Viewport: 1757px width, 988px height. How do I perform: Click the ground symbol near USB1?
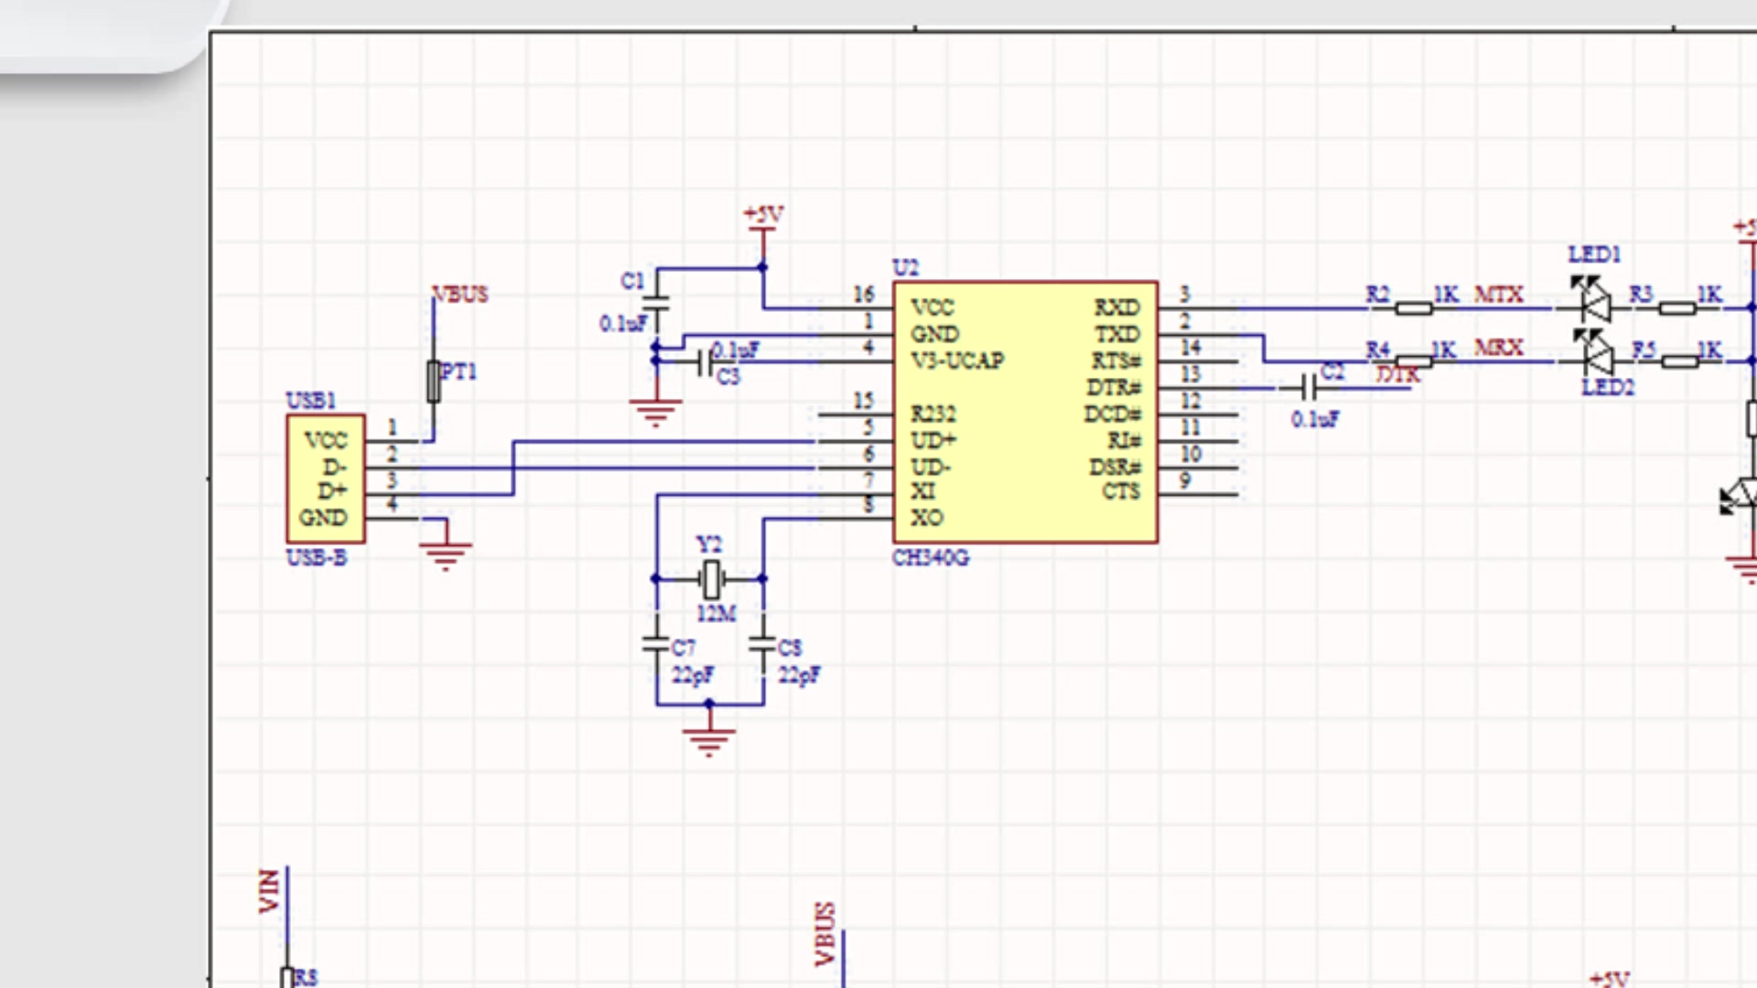(x=446, y=556)
